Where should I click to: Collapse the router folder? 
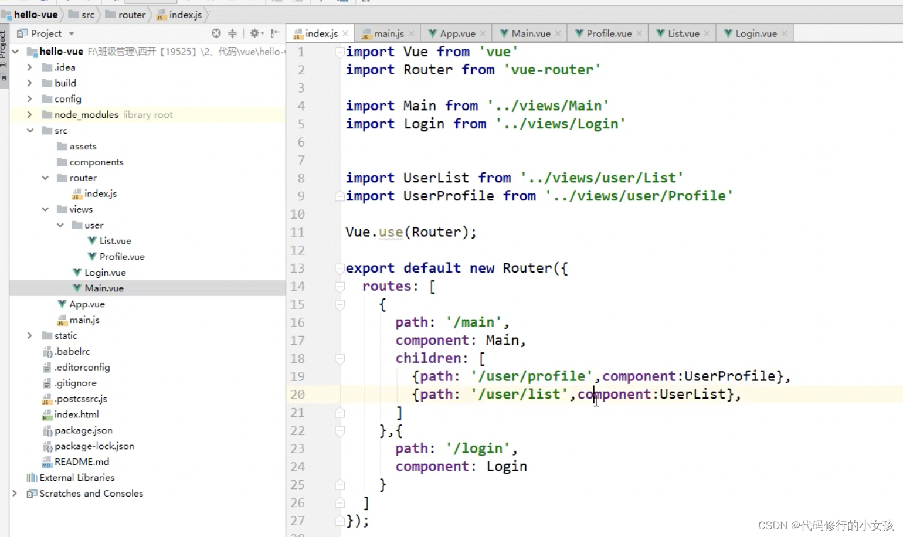pos(45,178)
